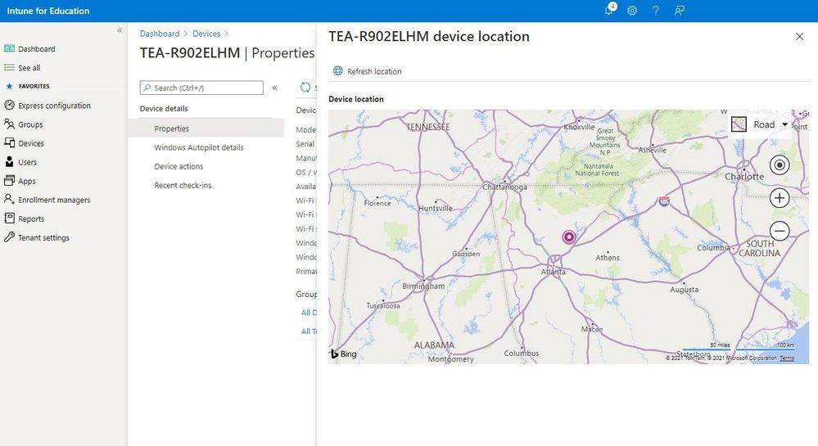Click the locate me map button

[780, 164]
